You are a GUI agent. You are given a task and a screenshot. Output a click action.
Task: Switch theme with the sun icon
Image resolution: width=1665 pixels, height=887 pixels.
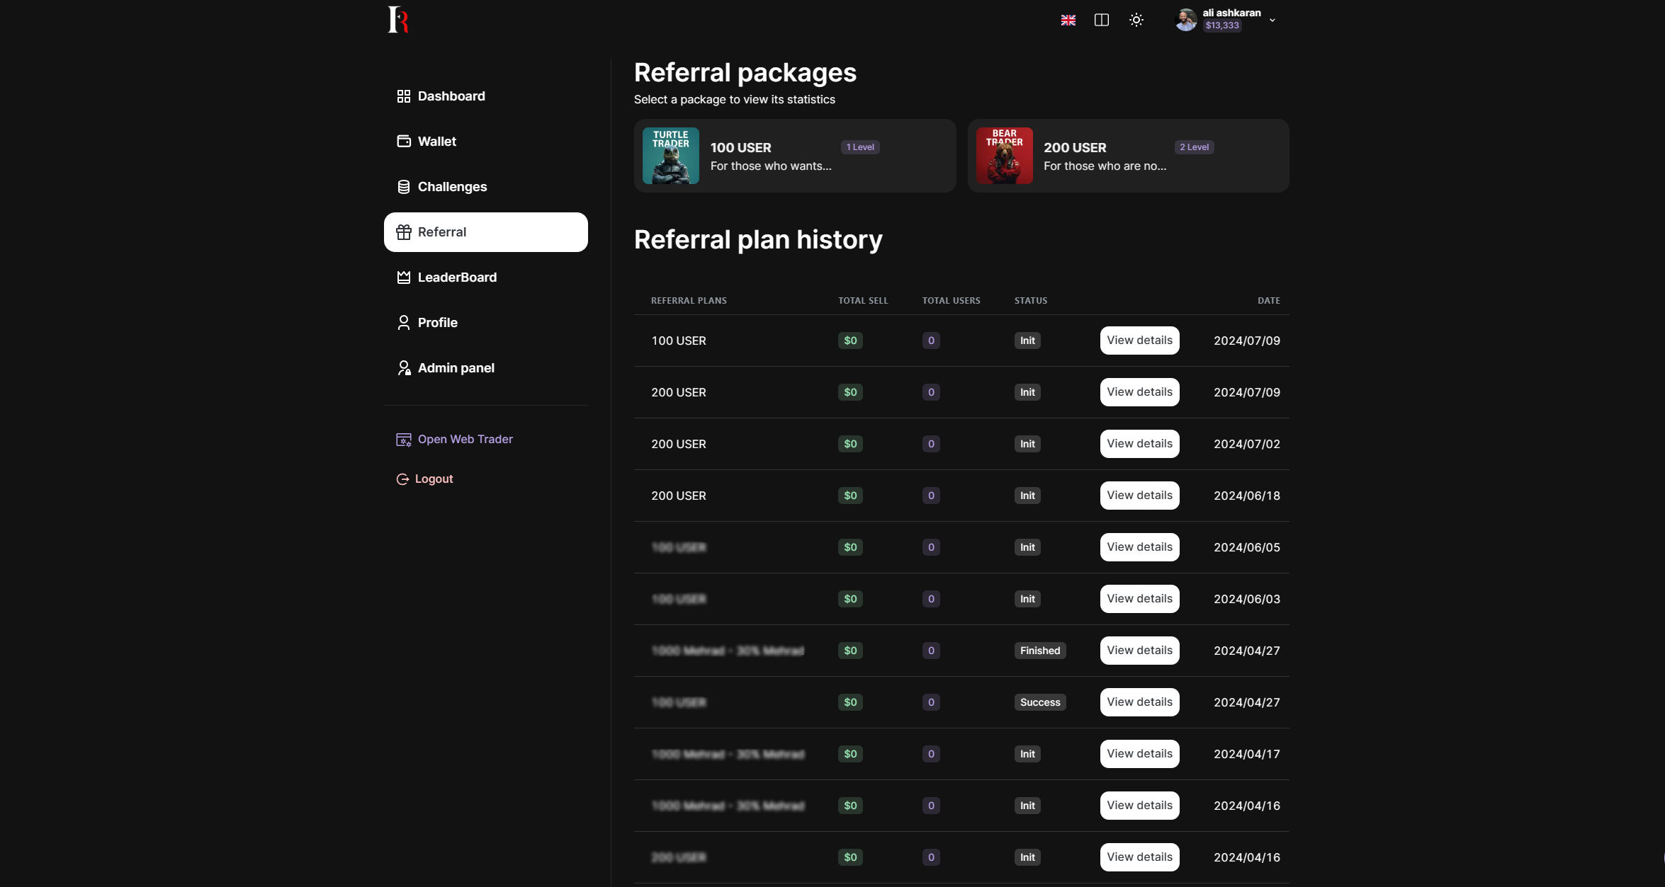click(x=1136, y=21)
